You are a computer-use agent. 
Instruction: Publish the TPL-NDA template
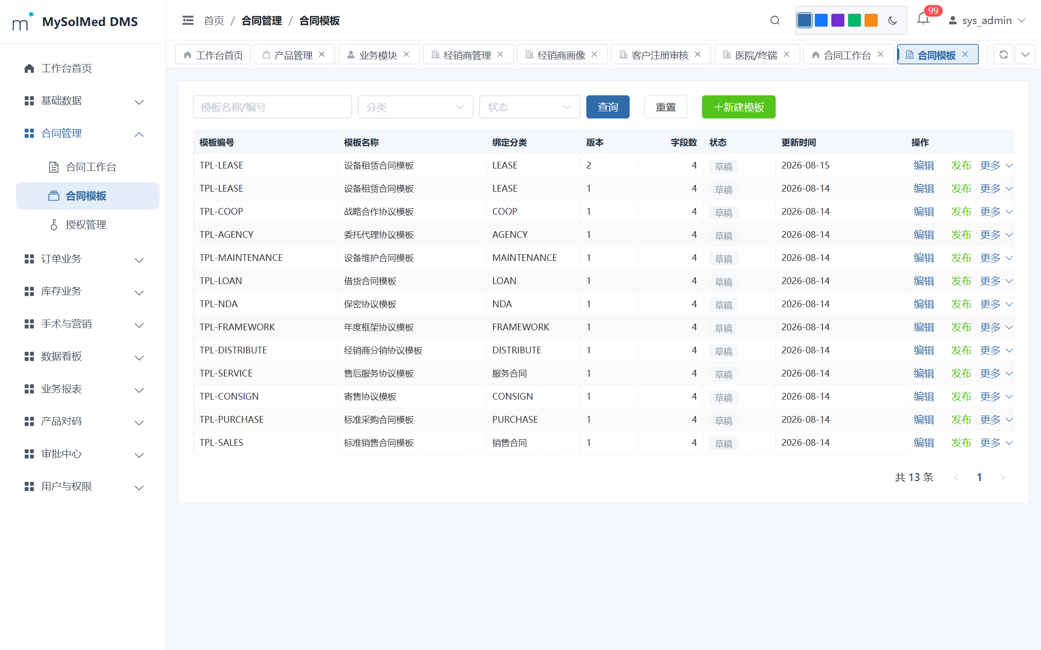(x=961, y=304)
